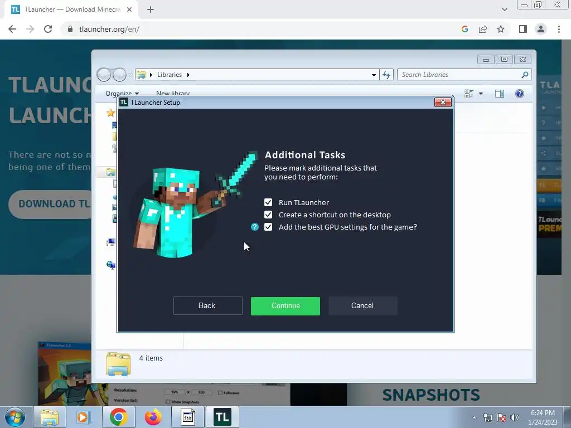This screenshot has width=571, height=428.
Task: Open the GPU settings help question icon
Action: click(x=254, y=227)
